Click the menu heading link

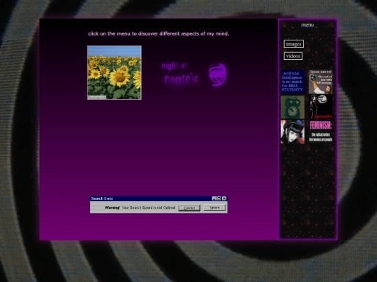click(307, 24)
